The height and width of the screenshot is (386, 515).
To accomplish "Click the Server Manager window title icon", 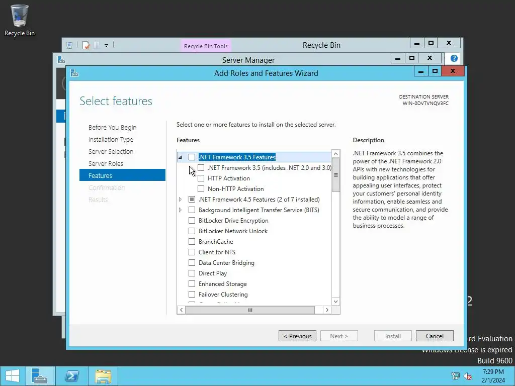I will click(61, 60).
